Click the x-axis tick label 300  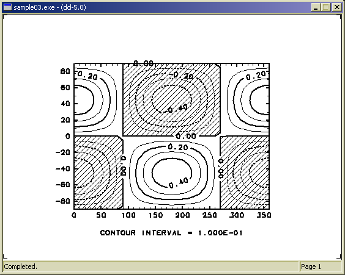[237, 215]
